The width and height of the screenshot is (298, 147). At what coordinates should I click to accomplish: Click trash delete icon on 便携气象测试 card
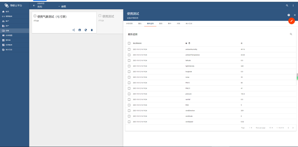coord(92,30)
